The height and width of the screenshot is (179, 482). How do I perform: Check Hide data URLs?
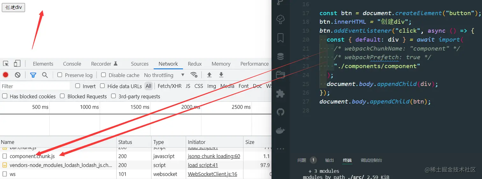tap(102, 86)
